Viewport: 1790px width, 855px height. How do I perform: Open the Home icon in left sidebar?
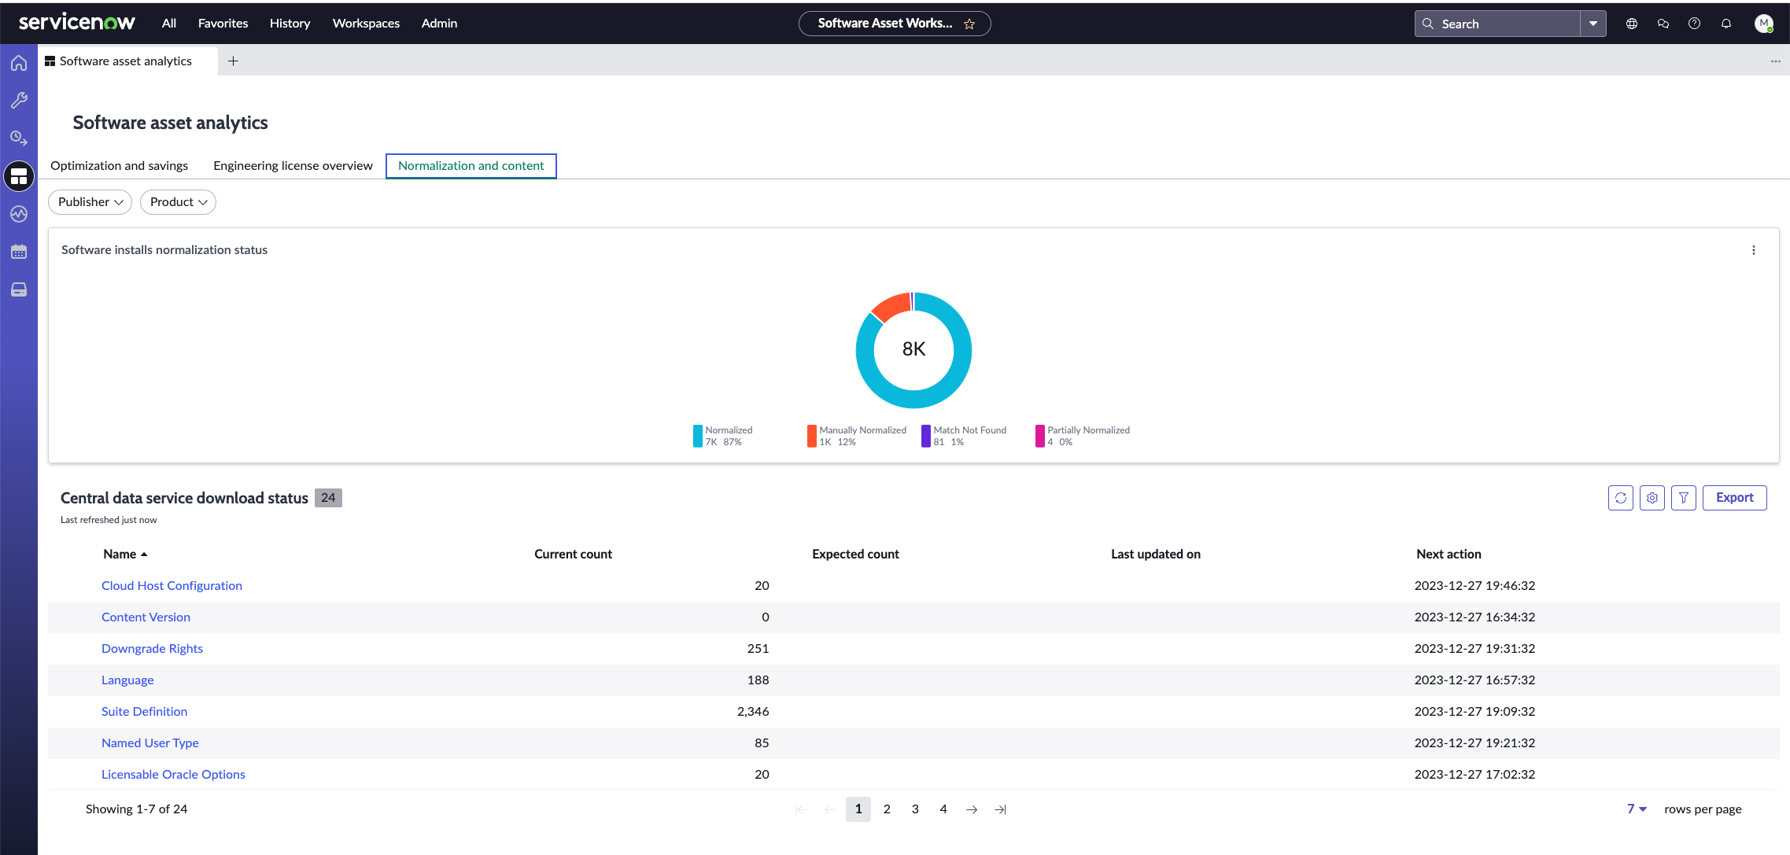click(19, 63)
